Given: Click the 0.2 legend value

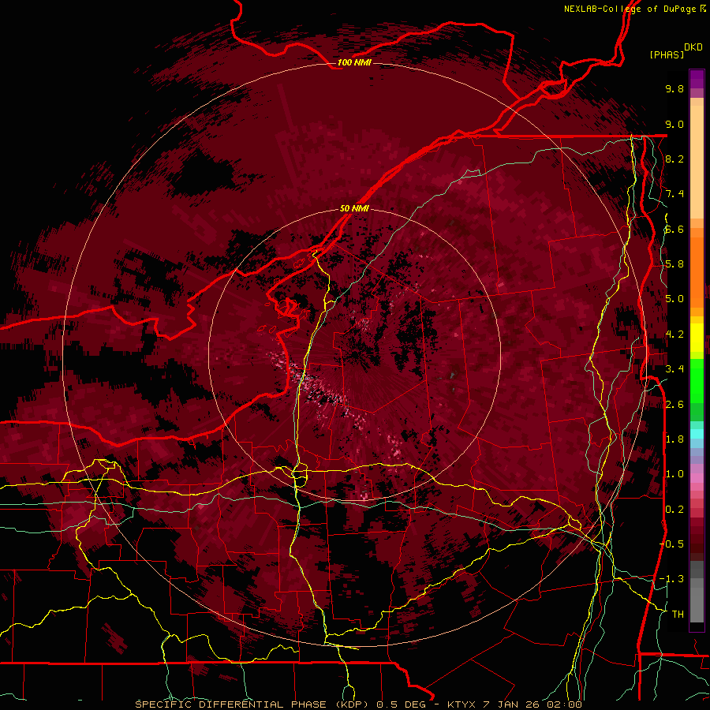Looking at the screenshot, I should pyautogui.click(x=674, y=510).
